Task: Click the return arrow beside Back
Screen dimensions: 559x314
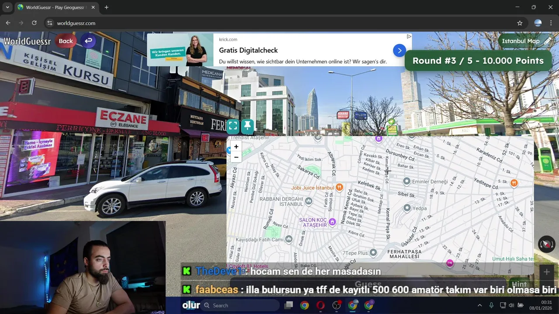Action: [x=89, y=41]
